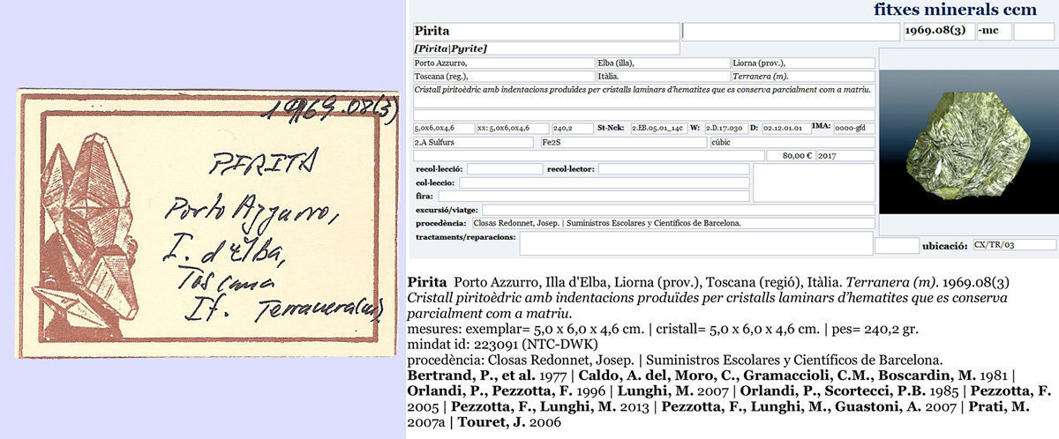Click the scanned handwritten specimen label
The height and width of the screenshot is (439, 1059).
tap(203, 222)
